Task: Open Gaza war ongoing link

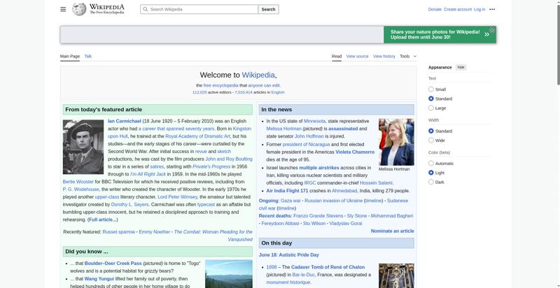Action: [x=290, y=201]
